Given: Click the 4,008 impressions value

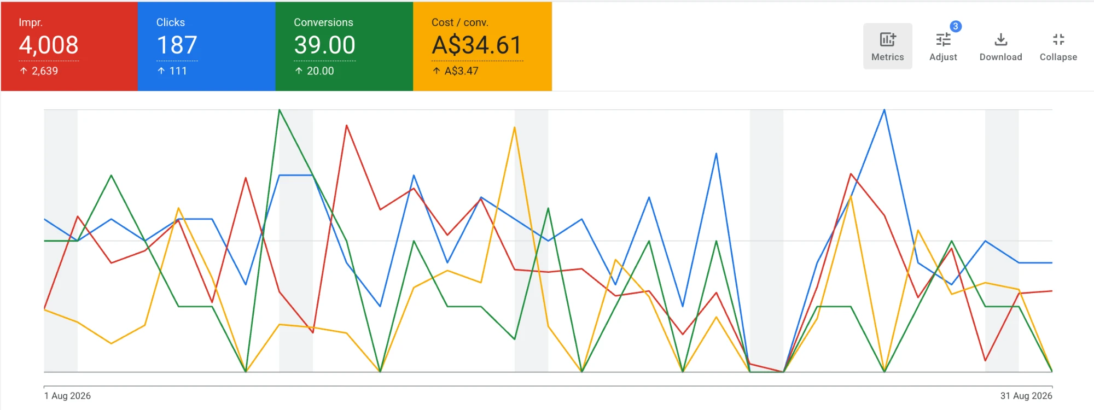Looking at the screenshot, I should click(49, 45).
